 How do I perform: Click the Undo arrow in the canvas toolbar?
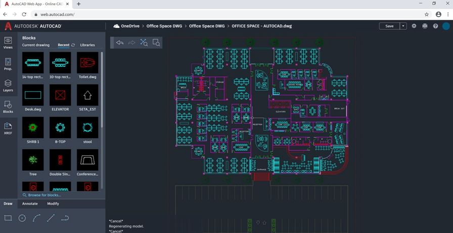click(120, 43)
